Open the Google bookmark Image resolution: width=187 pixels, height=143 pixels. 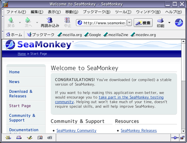coord(92,35)
